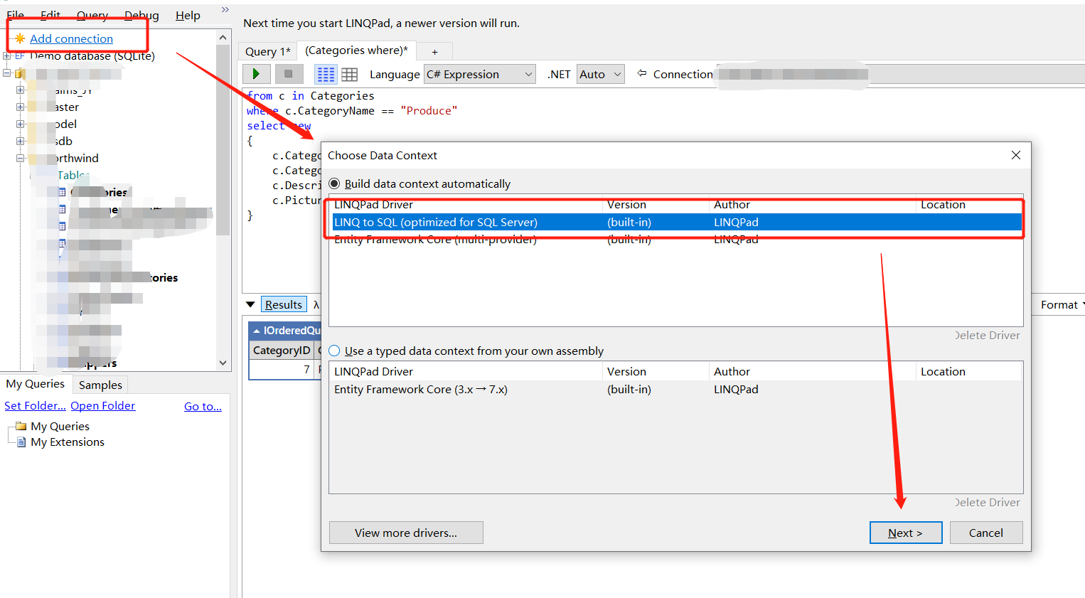The image size is (1085, 598).
Task: Select Use a typed data context option
Action: tap(334, 351)
